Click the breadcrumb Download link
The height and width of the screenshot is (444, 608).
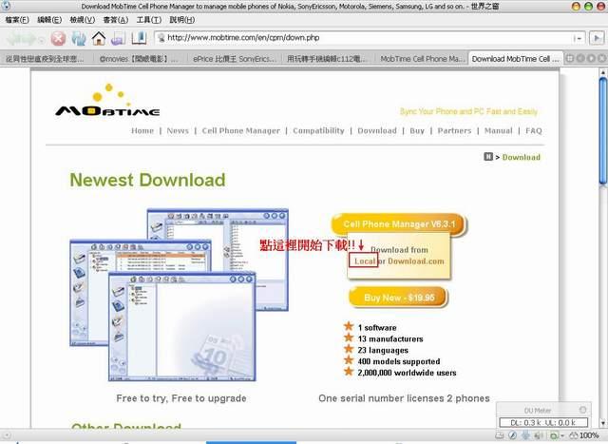[522, 157]
